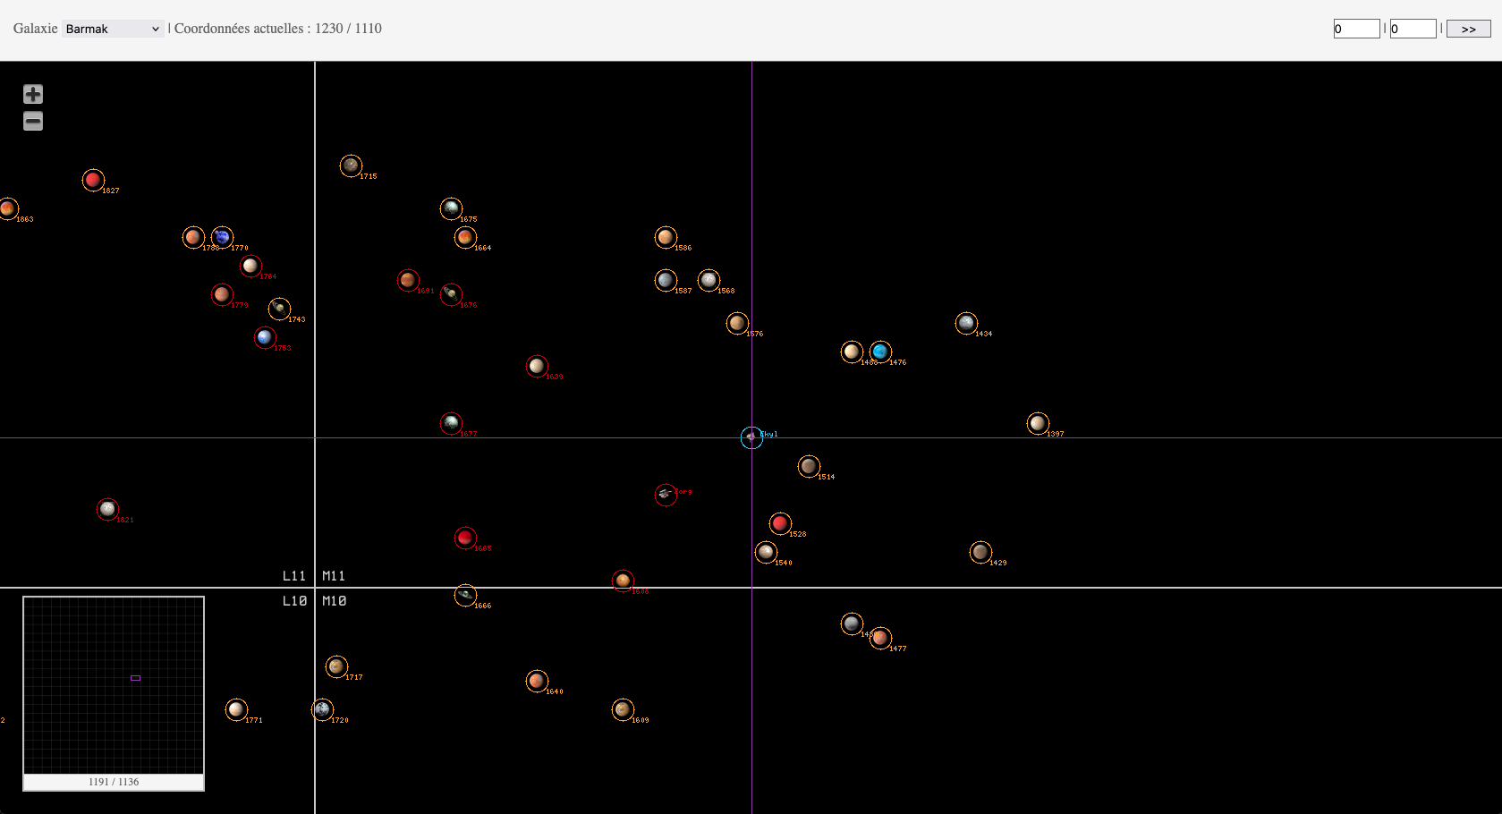Click the >> go button
1502x814 pixels.
coord(1468,29)
